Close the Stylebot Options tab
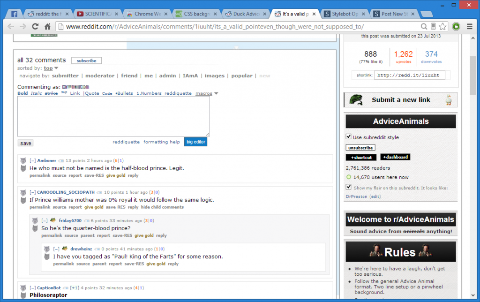This screenshot has height=302, width=480. pyautogui.click(x=363, y=14)
